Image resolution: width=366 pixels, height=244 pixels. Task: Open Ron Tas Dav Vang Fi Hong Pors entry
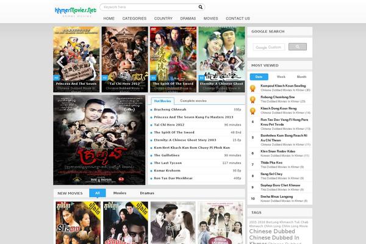(x=284, y=122)
